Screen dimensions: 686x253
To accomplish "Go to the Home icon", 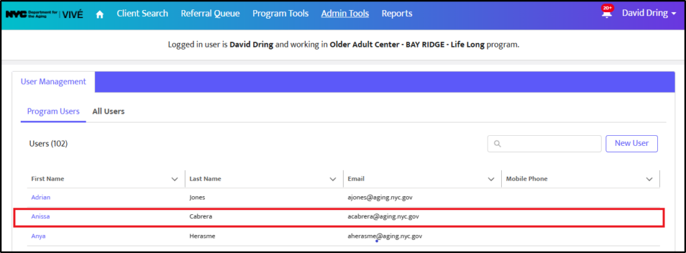I will (100, 14).
